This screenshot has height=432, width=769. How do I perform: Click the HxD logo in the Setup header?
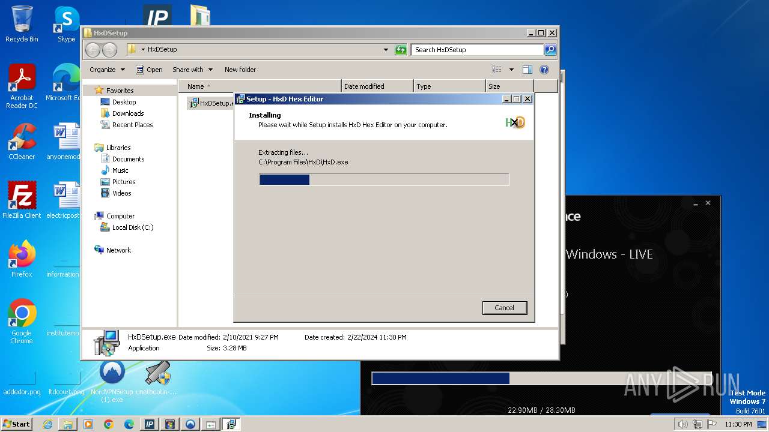click(515, 122)
